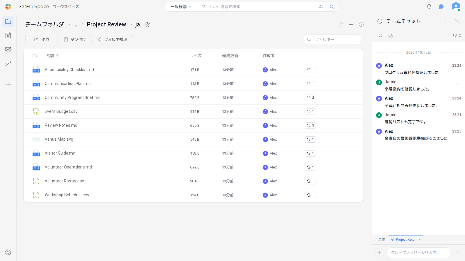Sort by the 名前 column header
Viewport: 465px width, 261px height.
(52, 56)
